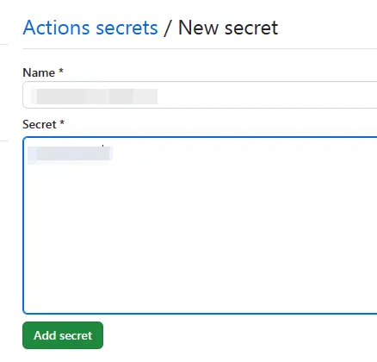
Task: Place cursor after the Name field's value
Action: click(159, 97)
